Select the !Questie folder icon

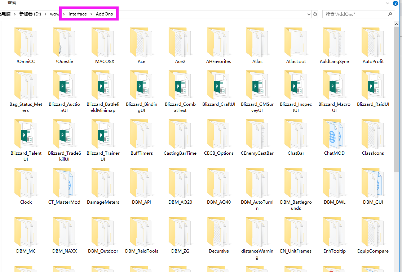click(x=64, y=42)
